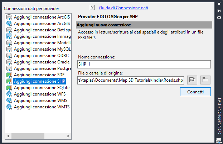Click the File o cartella di origine field

point(131,80)
